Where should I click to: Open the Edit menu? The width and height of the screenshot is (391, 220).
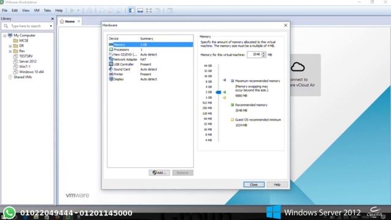[x=15, y=10]
